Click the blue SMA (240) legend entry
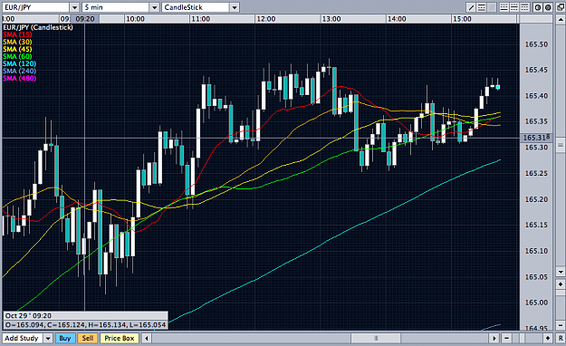Viewport: 566px width, 346px height. [20, 71]
